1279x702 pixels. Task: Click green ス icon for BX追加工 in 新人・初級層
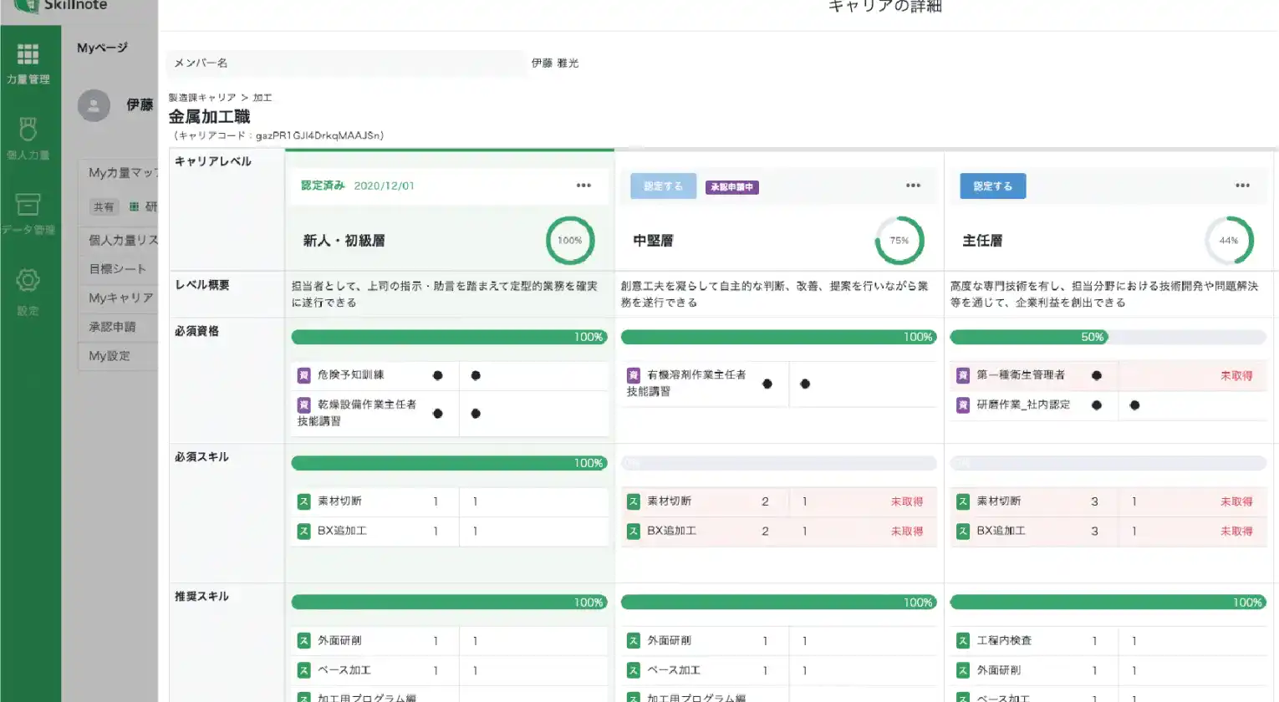pyautogui.click(x=304, y=531)
